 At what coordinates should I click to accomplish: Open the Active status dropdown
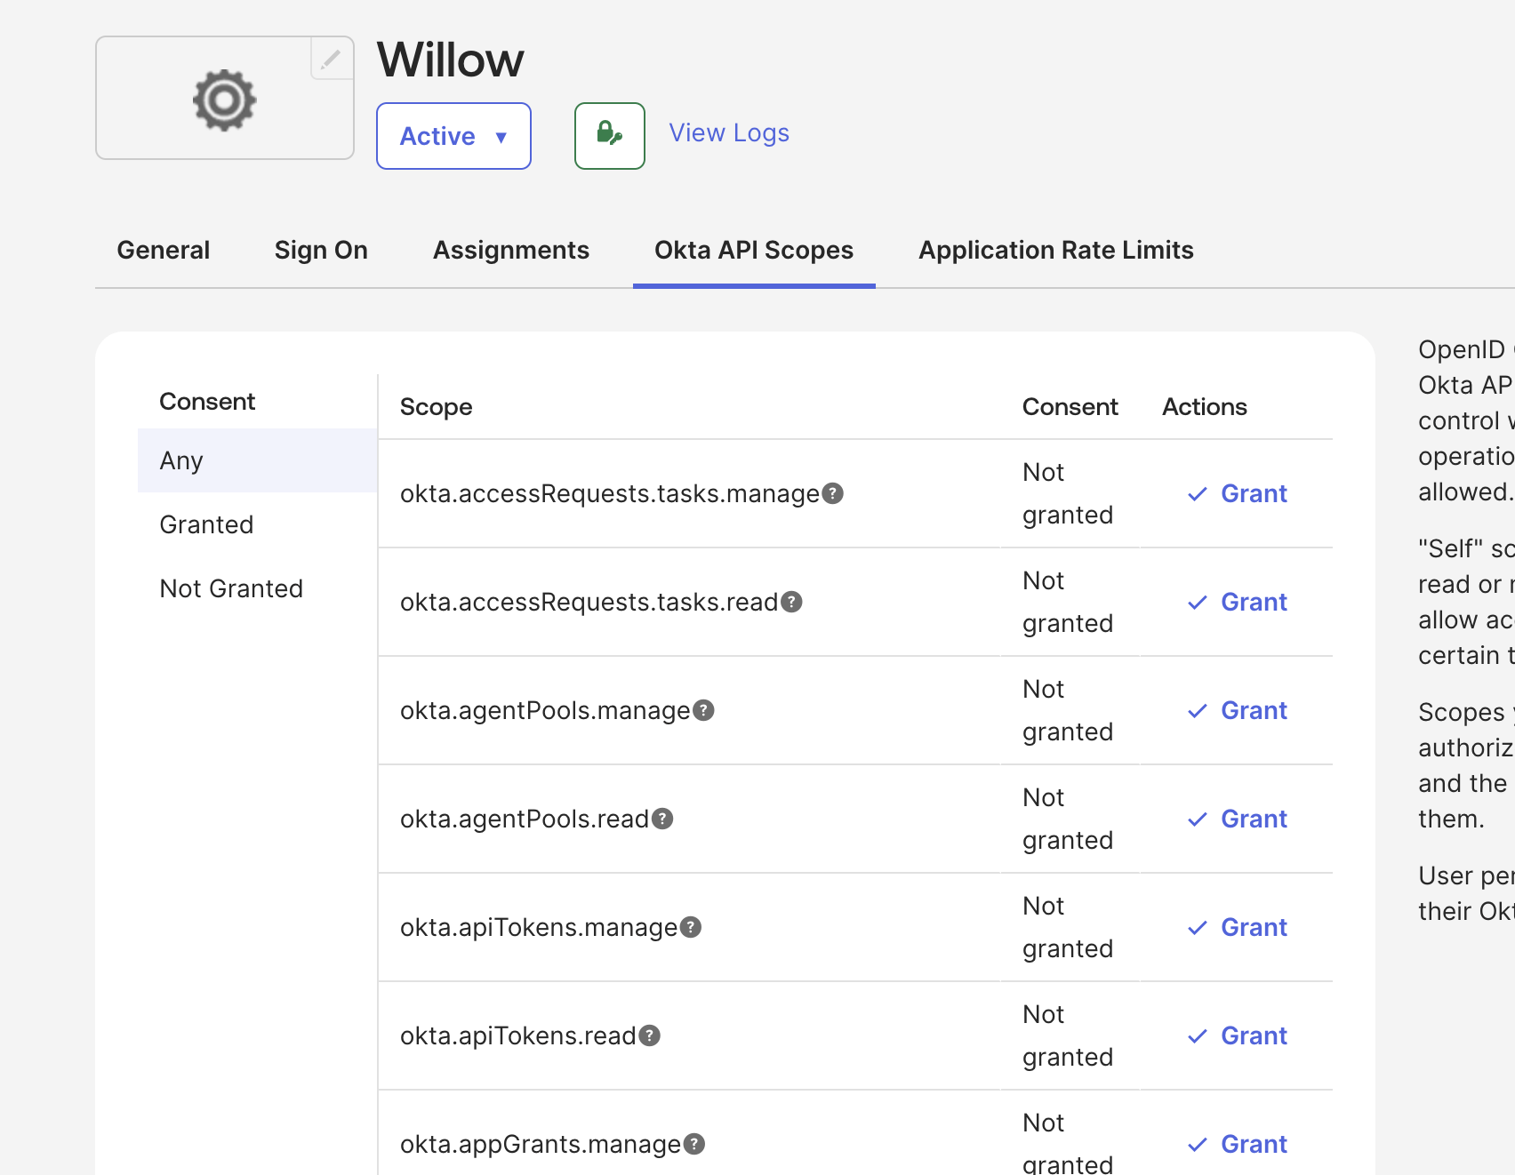(x=453, y=136)
